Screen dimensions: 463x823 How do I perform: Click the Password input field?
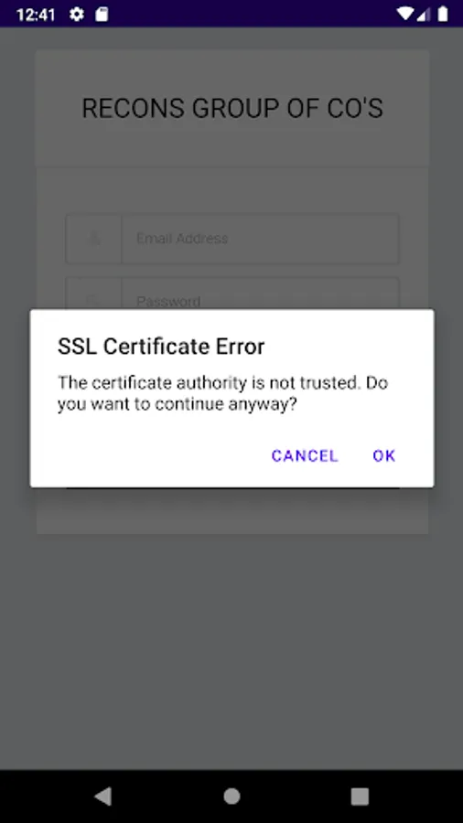click(260, 294)
